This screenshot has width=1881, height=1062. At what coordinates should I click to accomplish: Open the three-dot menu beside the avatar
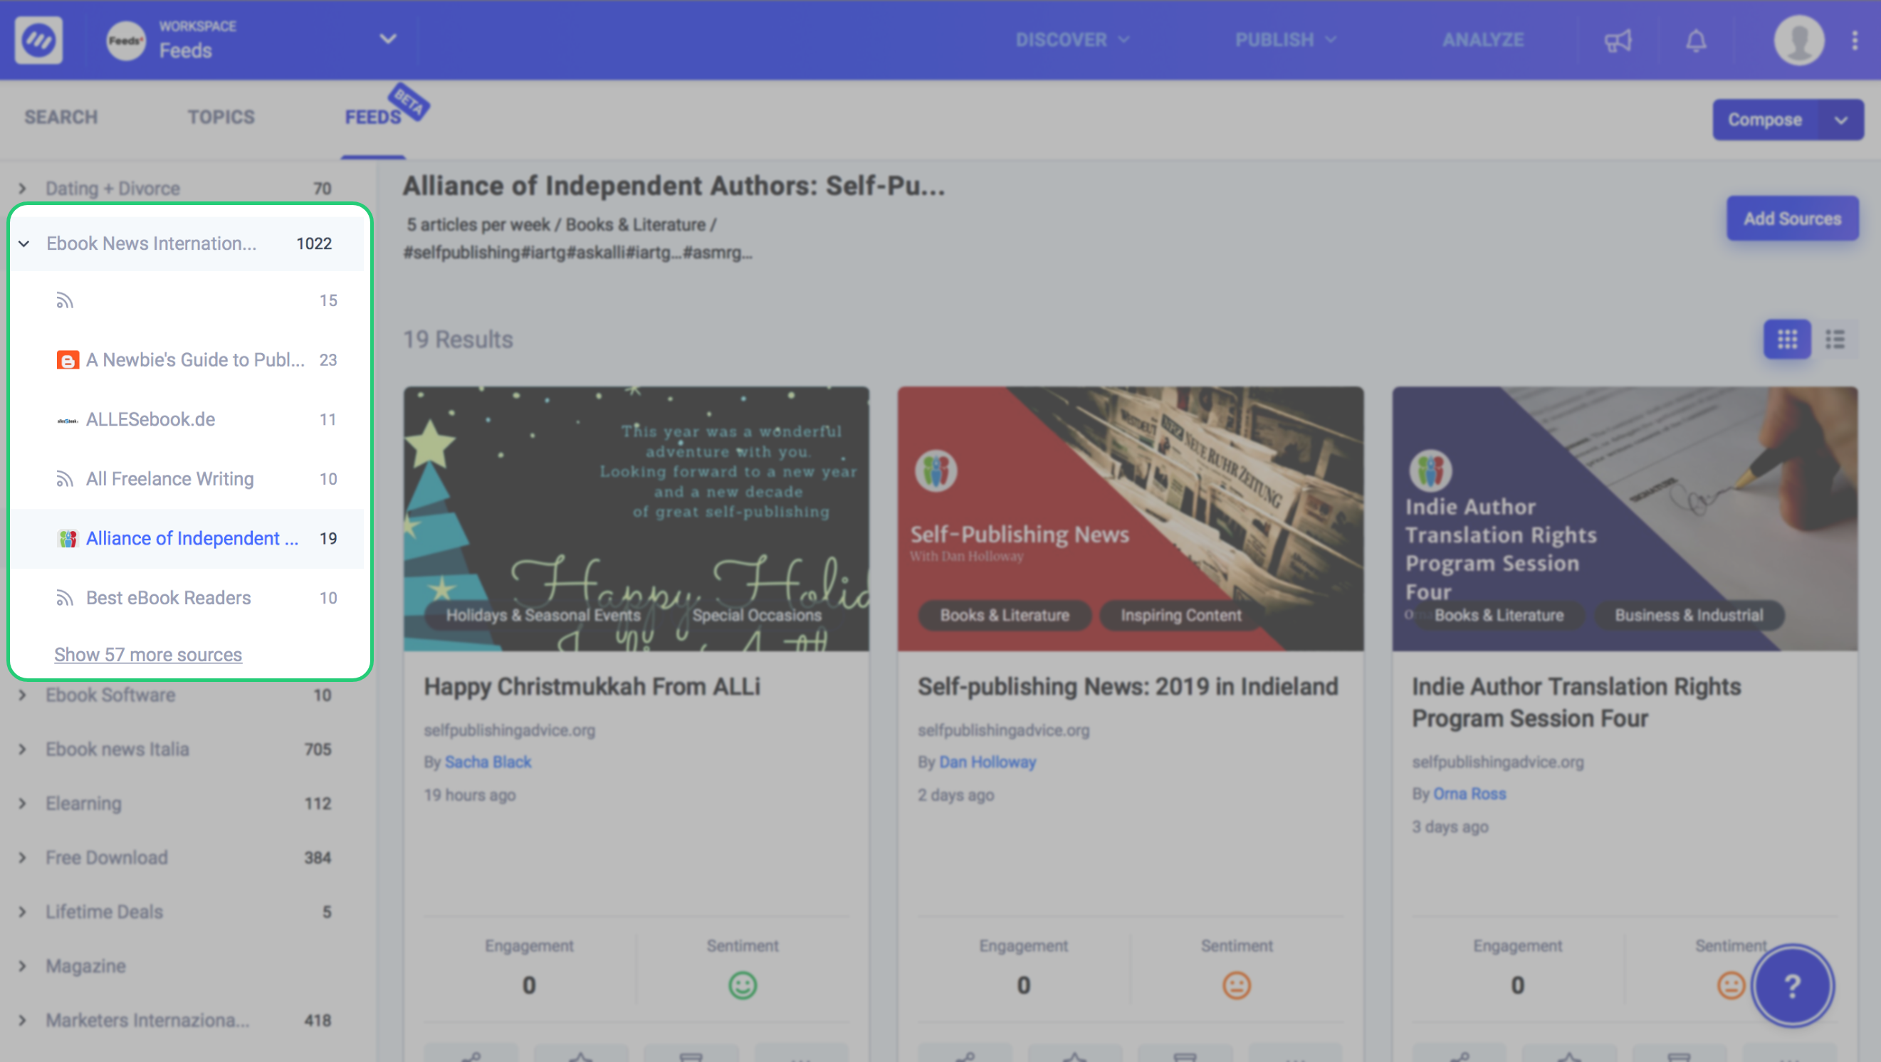click(1855, 40)
